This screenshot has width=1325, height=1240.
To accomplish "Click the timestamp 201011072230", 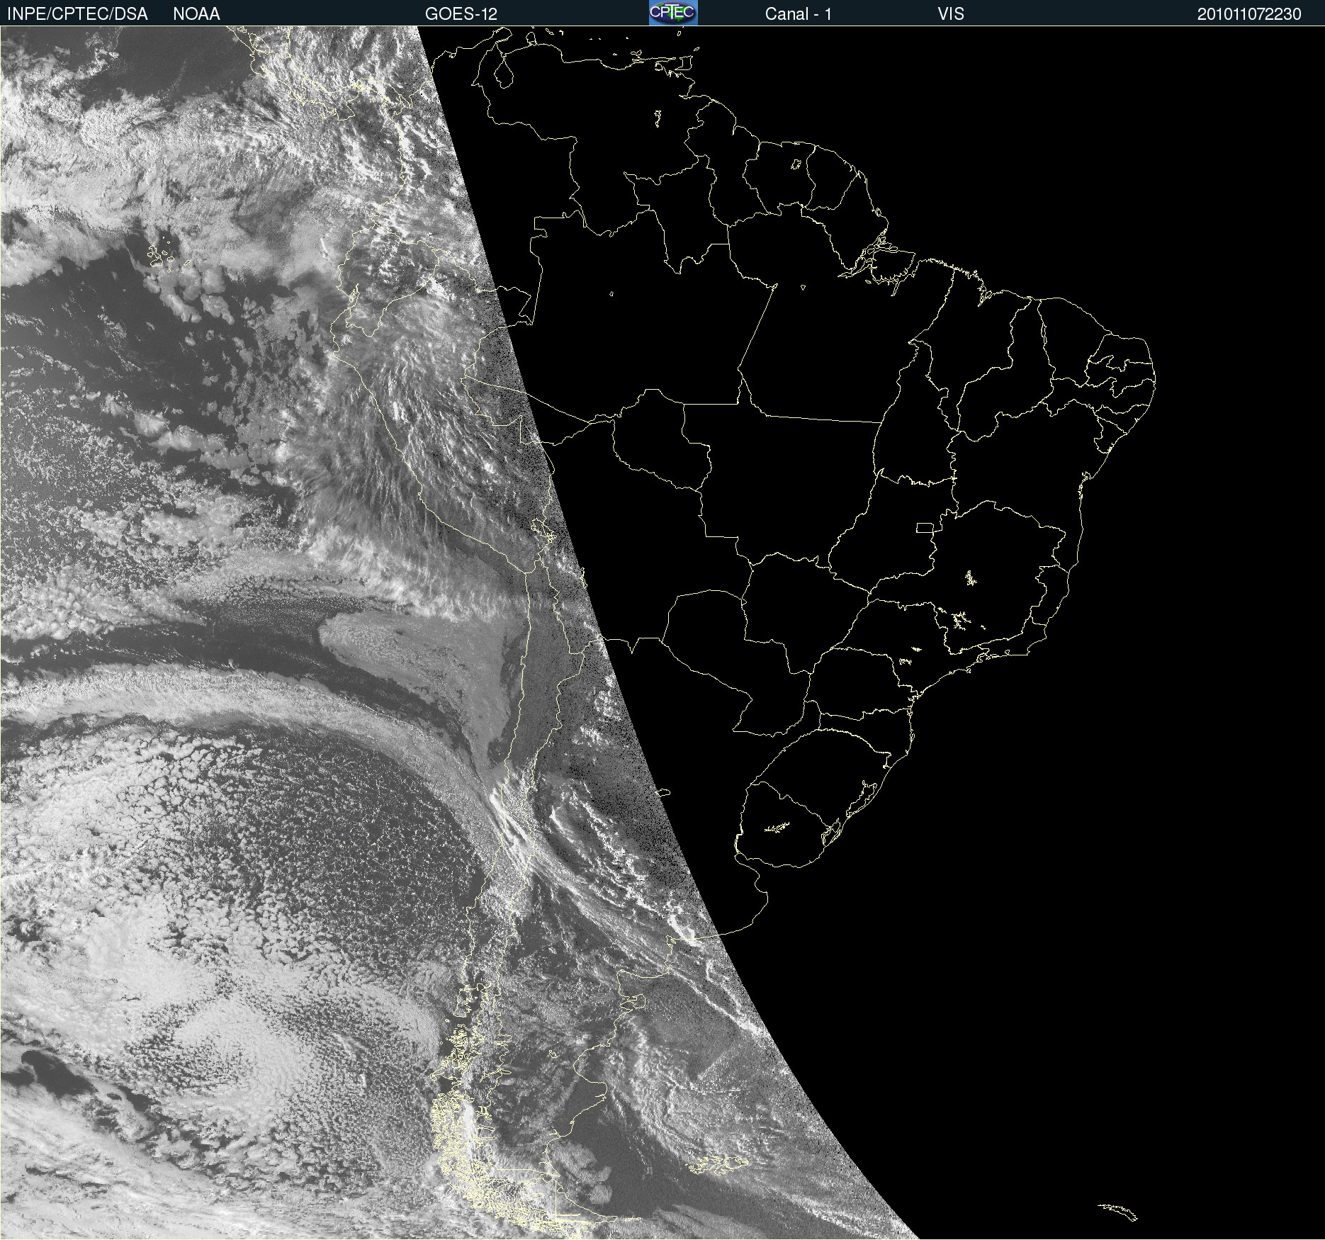I will [x=1249, y=14].
